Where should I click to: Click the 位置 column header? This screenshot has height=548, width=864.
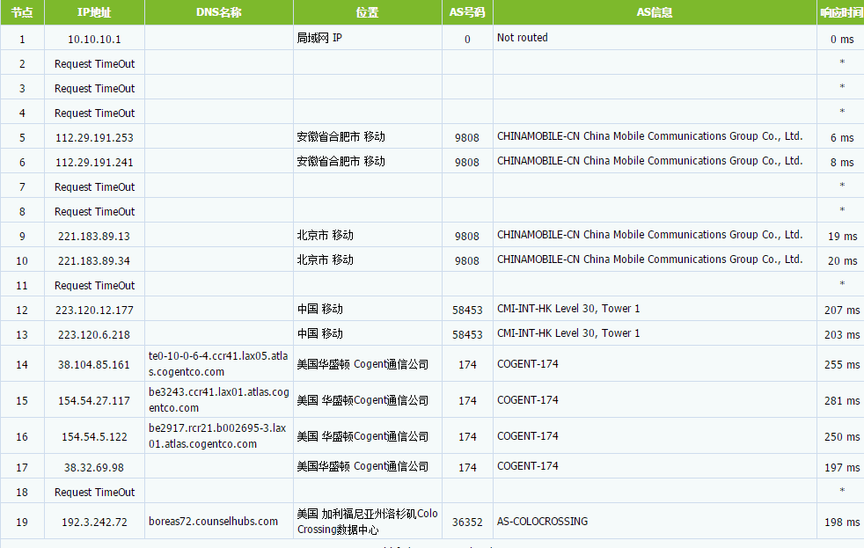(368, 12)
